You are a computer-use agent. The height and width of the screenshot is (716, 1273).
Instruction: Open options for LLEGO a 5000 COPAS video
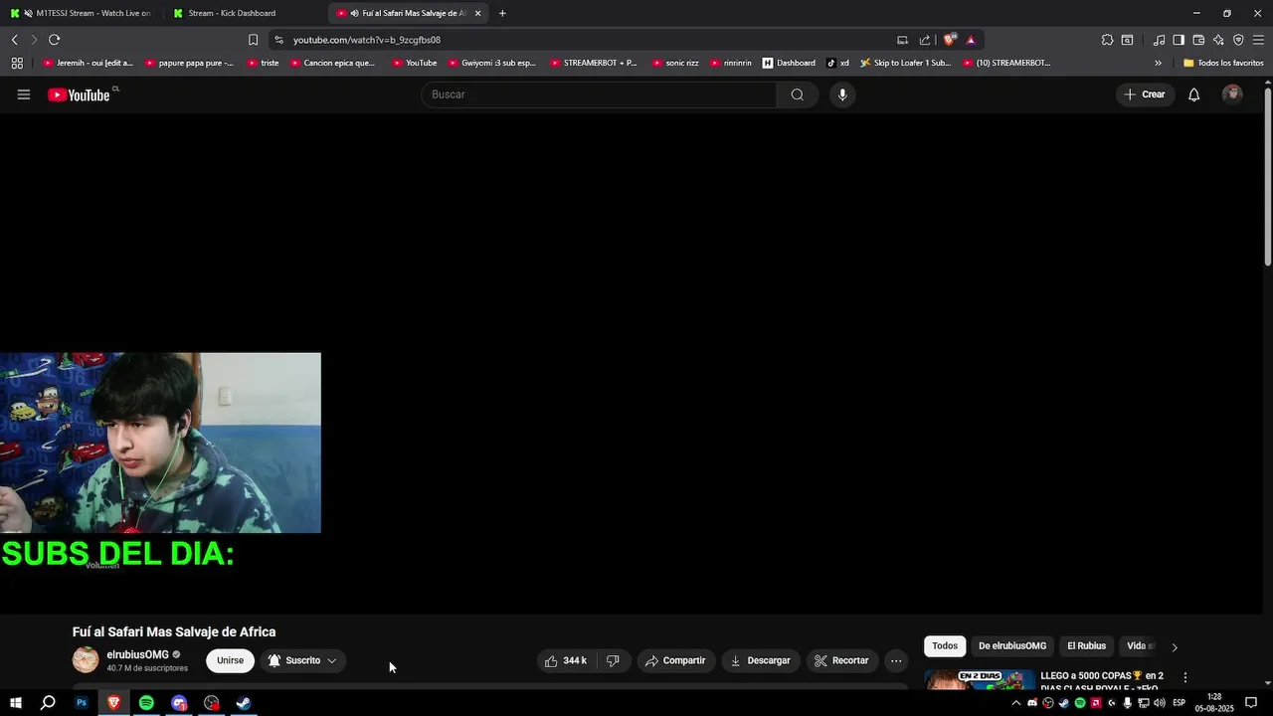(x=1184, y=677)
